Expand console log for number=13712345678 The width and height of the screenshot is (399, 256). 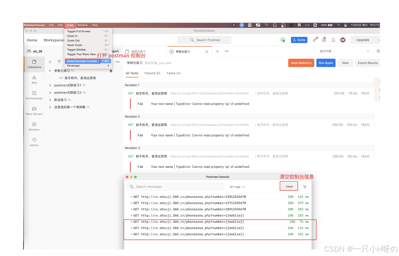coord(132,203)
